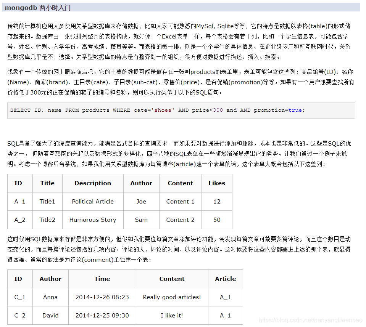Image resolution: width=366 pixels, height=327 pixels.
Task: Click the 'David' author cell
Action: click(x=50, y=315)
